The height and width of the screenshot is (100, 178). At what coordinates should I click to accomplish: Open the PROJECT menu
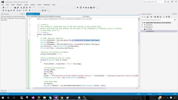point(19,5)
